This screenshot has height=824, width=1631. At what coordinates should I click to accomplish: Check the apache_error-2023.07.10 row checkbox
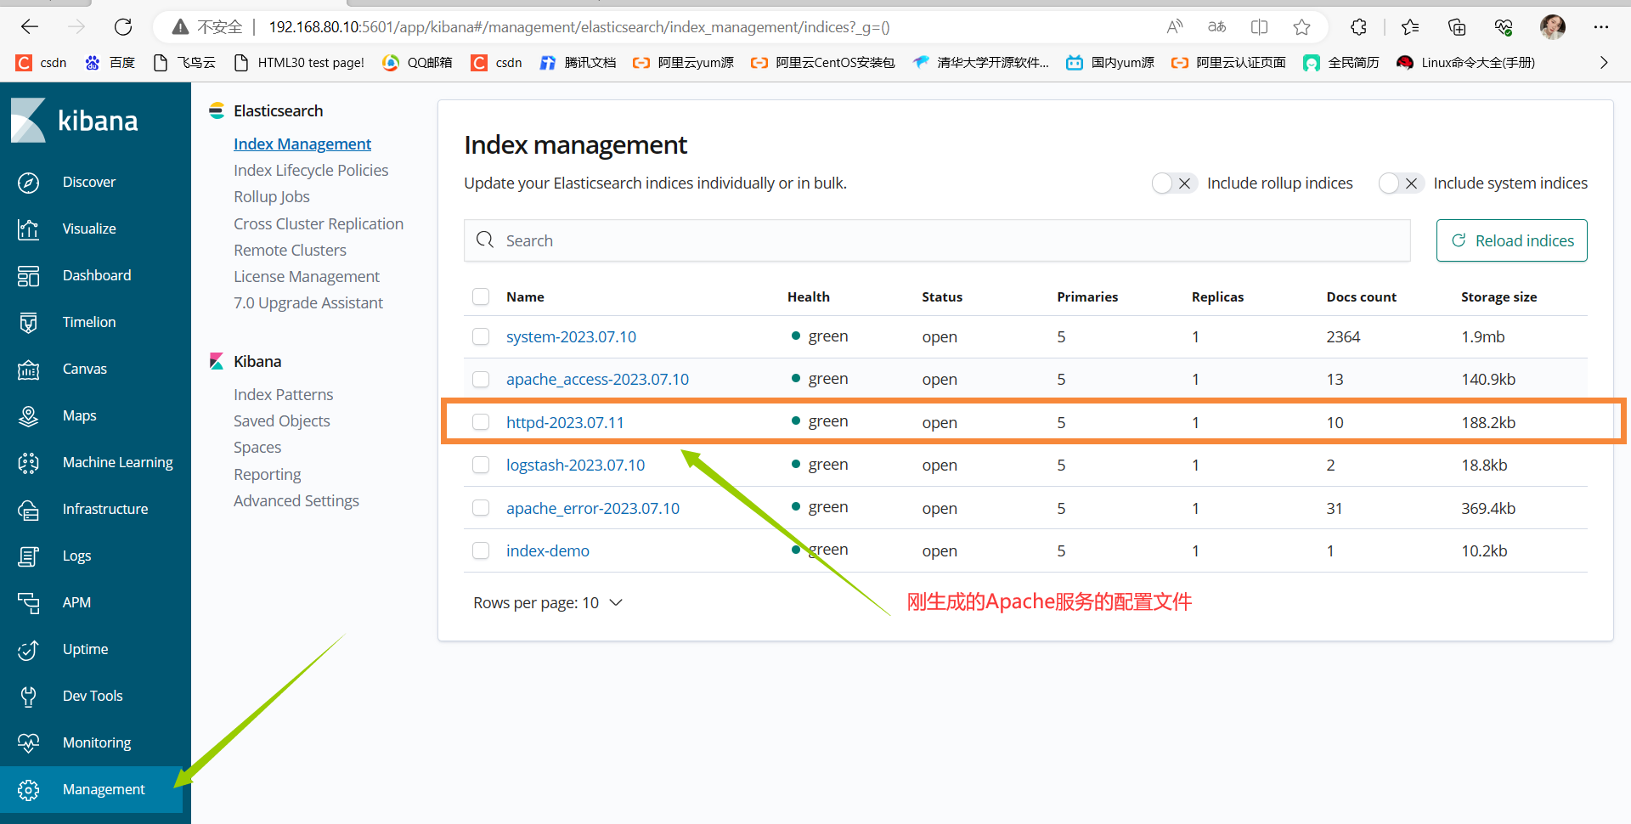tap(481, 508)
